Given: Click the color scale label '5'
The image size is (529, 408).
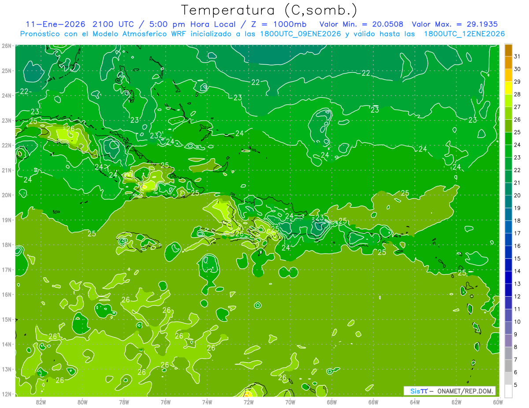Looking at the screenshot, I should coord(516,385).
